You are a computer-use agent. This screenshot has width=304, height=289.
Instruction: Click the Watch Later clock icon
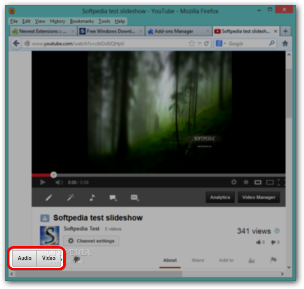246,182
